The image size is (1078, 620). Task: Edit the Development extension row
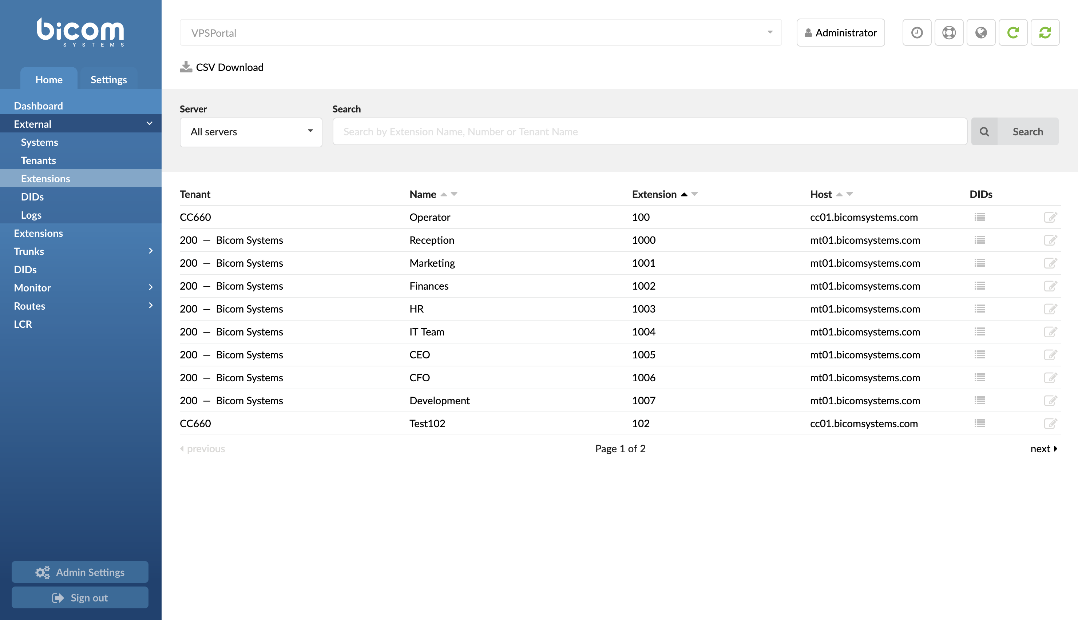tap(1050, 401)
